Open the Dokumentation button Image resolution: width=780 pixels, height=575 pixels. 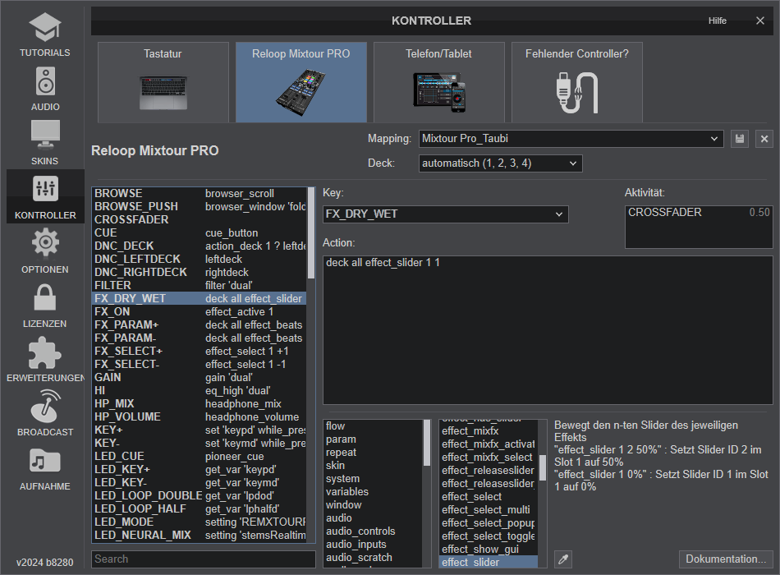[726, 559]
